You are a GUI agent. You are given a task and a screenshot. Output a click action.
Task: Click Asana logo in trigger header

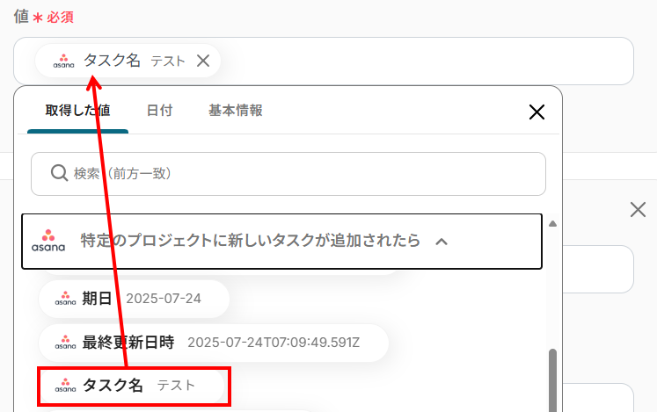pos(48,241)
